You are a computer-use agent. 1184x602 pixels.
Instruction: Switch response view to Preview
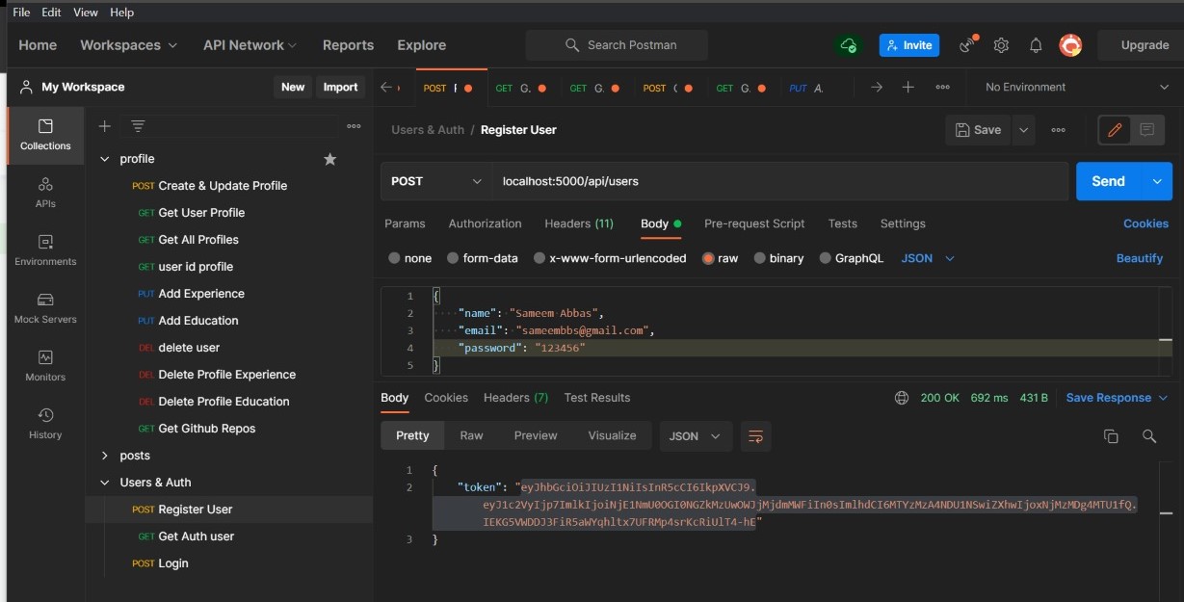pyautogui.click(x=536, y=436)
